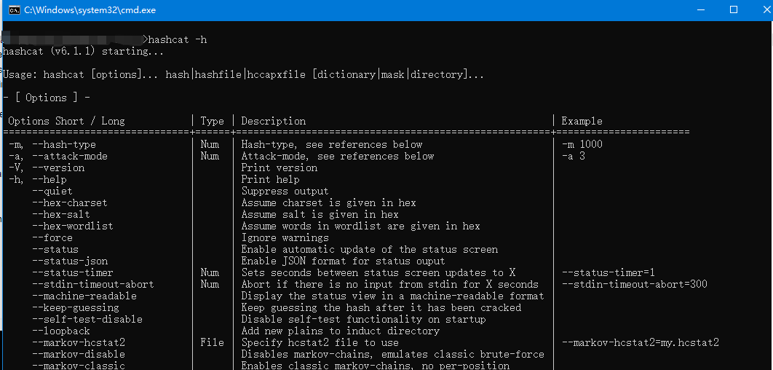Click the 'Num' type in status-timer row
The width and height of the screenshot is (773, 370).
[210, 273]
